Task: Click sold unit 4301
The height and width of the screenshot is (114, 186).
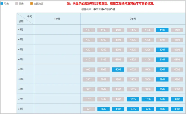Action: pos(89,40)
